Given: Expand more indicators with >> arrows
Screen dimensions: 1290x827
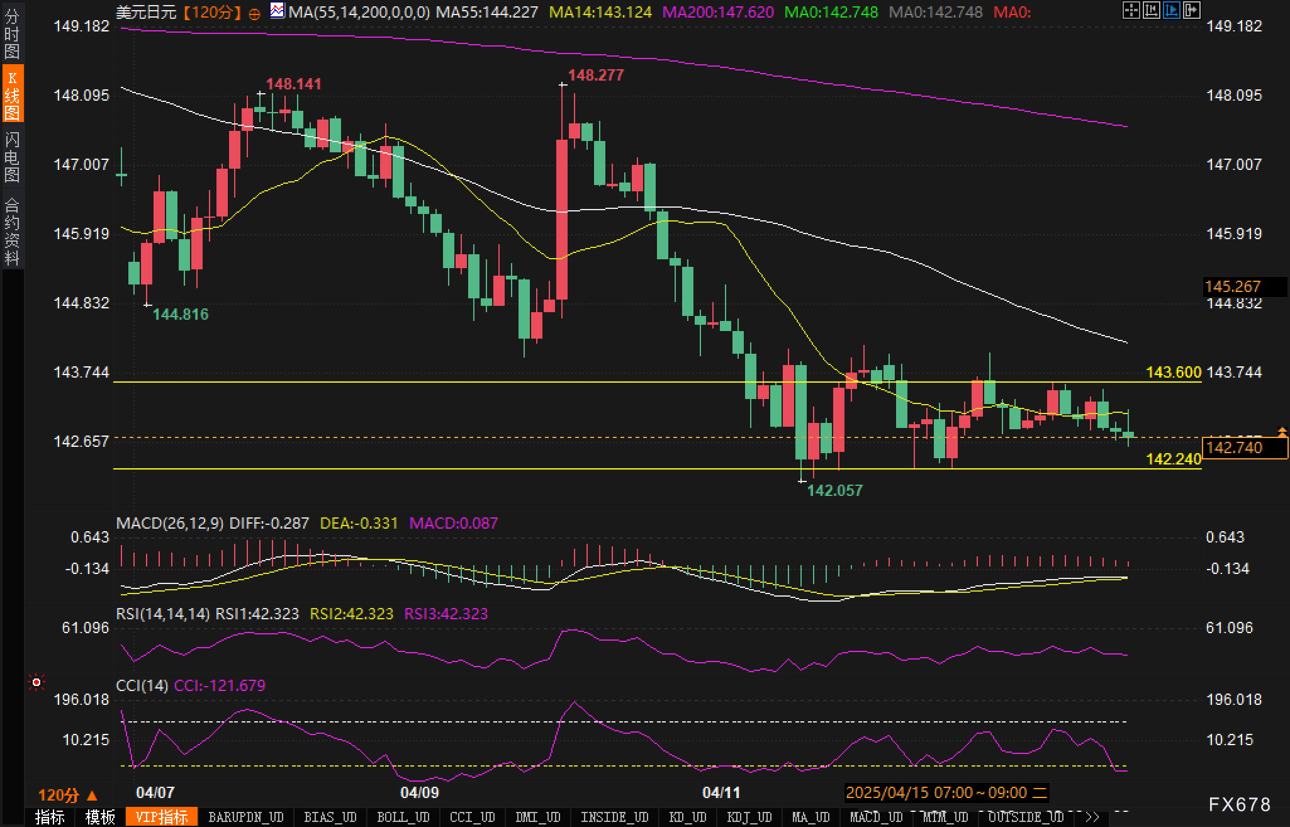Looking at the screenshot, I should pyautogui.click(x=1092, y=817).
